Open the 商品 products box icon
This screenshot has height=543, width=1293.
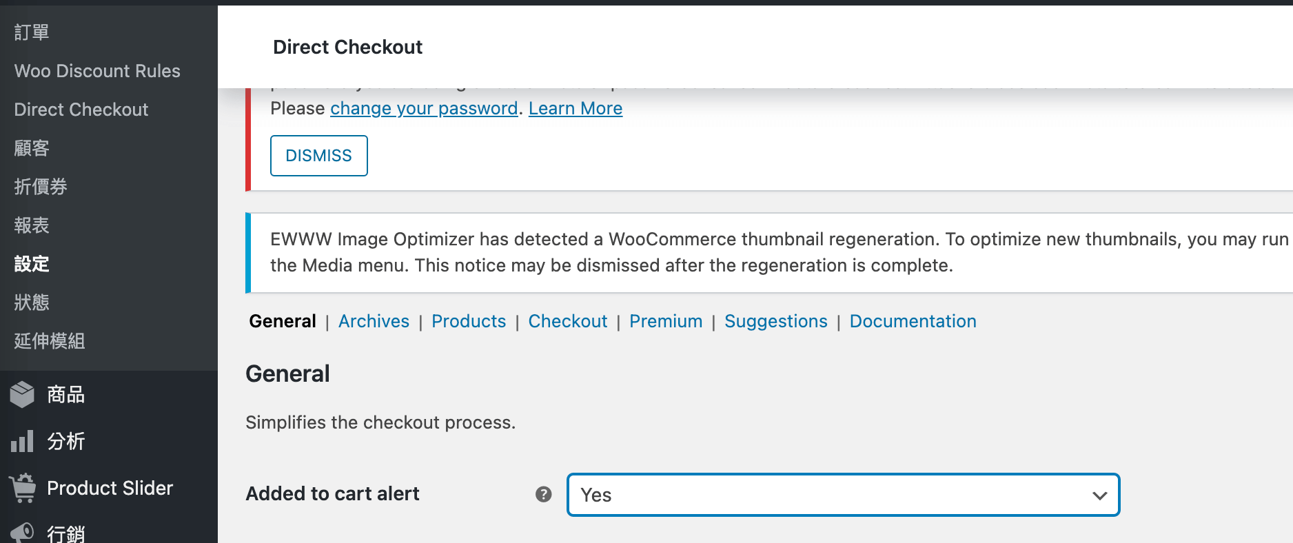tap(22, 394)
